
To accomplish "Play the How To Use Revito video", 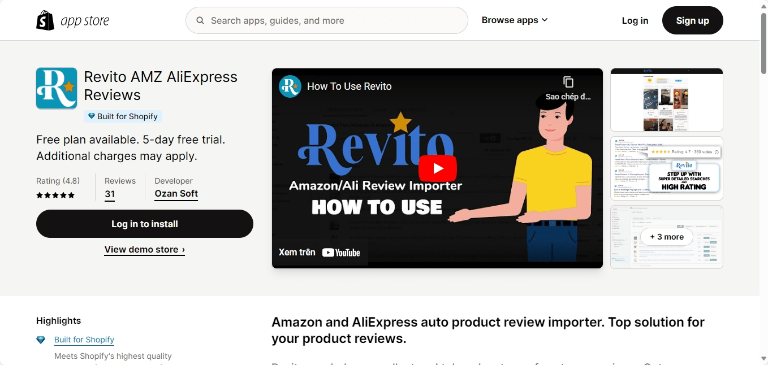I will point(438,168).
